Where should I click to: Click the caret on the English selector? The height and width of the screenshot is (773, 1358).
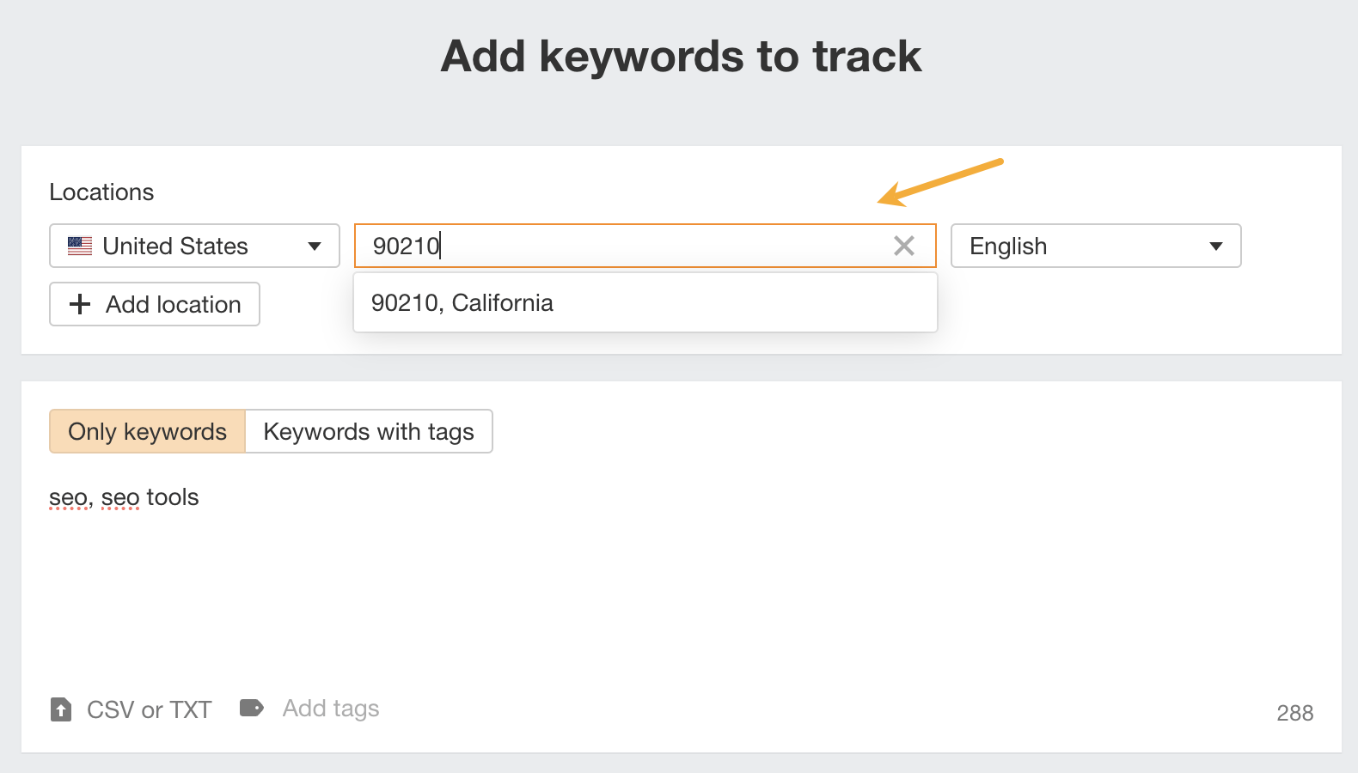pyautogui.click(x=1215, y=247)
